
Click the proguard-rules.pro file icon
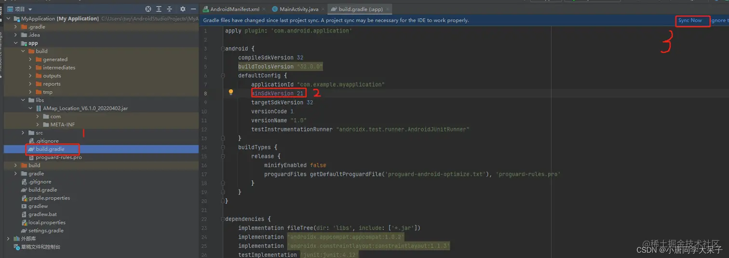[31, 157]
